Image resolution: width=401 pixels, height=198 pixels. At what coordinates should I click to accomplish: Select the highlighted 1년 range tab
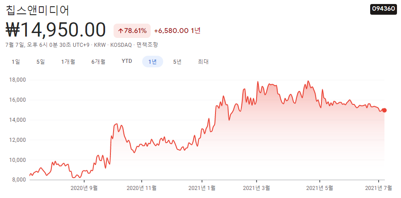[x=153, y=62]
